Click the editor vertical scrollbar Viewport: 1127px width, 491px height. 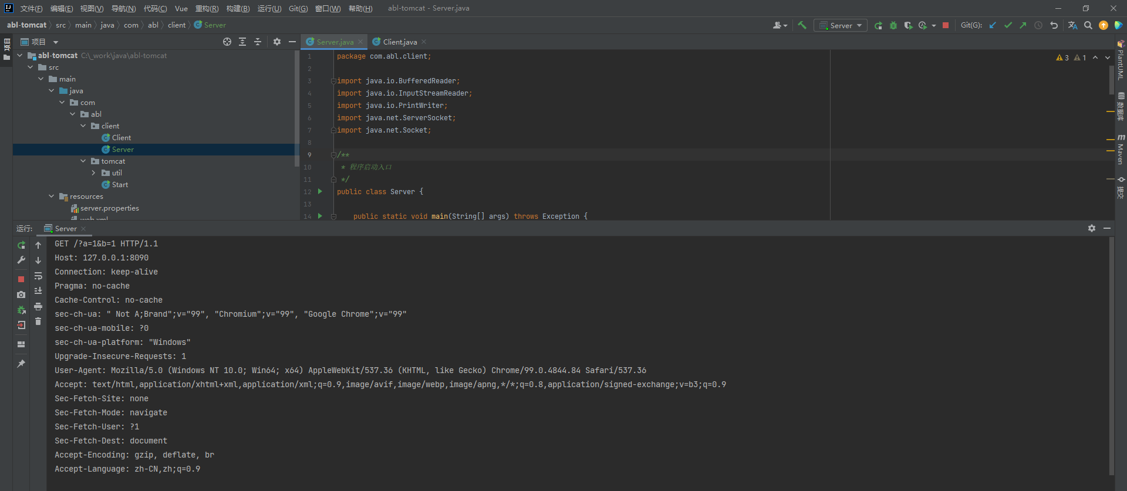point(1111,80)
